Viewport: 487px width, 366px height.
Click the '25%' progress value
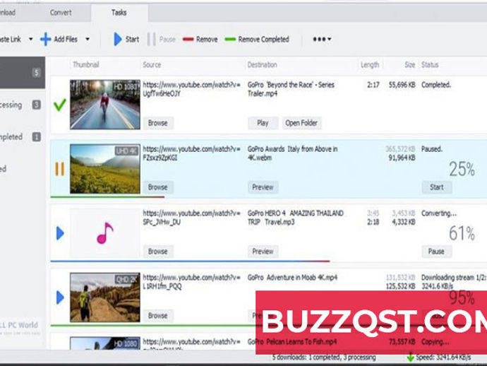pos(462,170)
